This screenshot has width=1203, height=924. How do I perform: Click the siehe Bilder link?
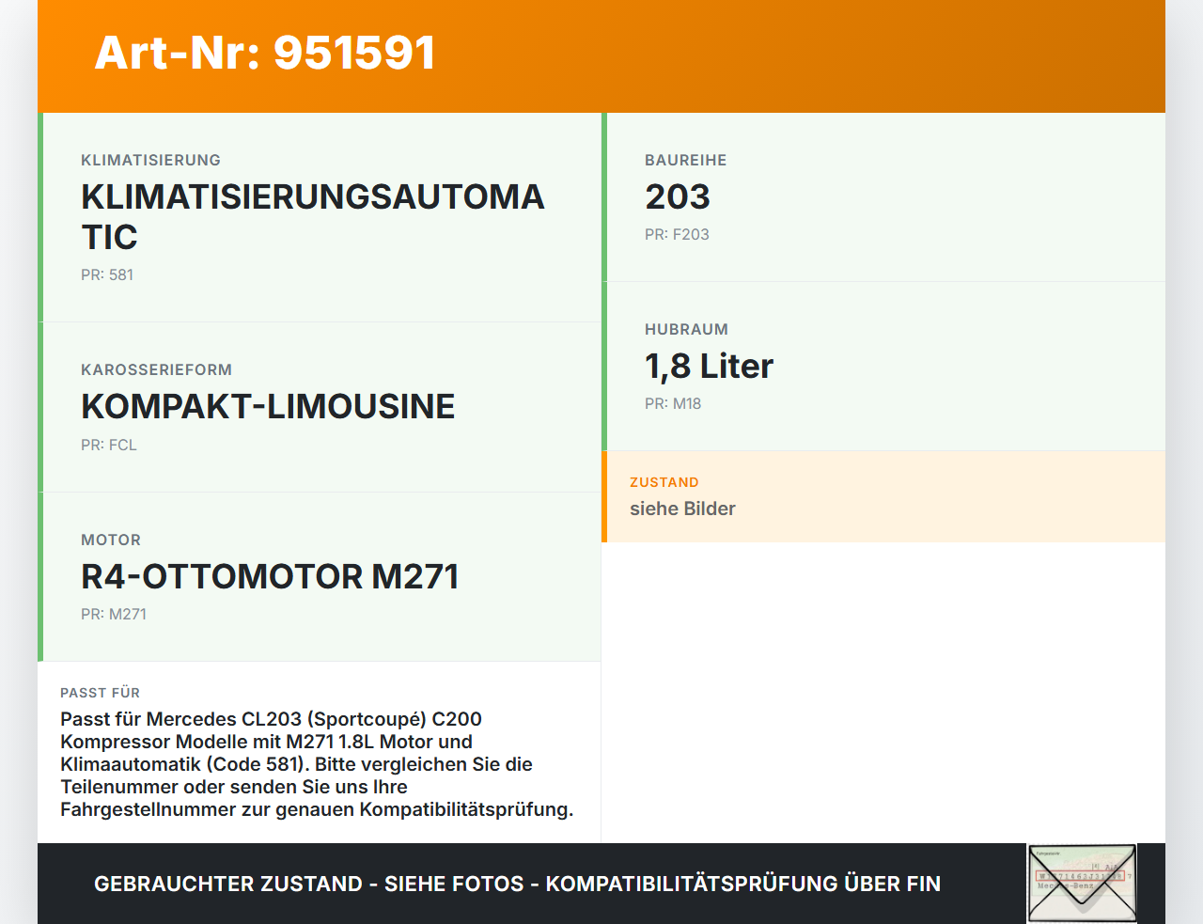tap(682, 509)
